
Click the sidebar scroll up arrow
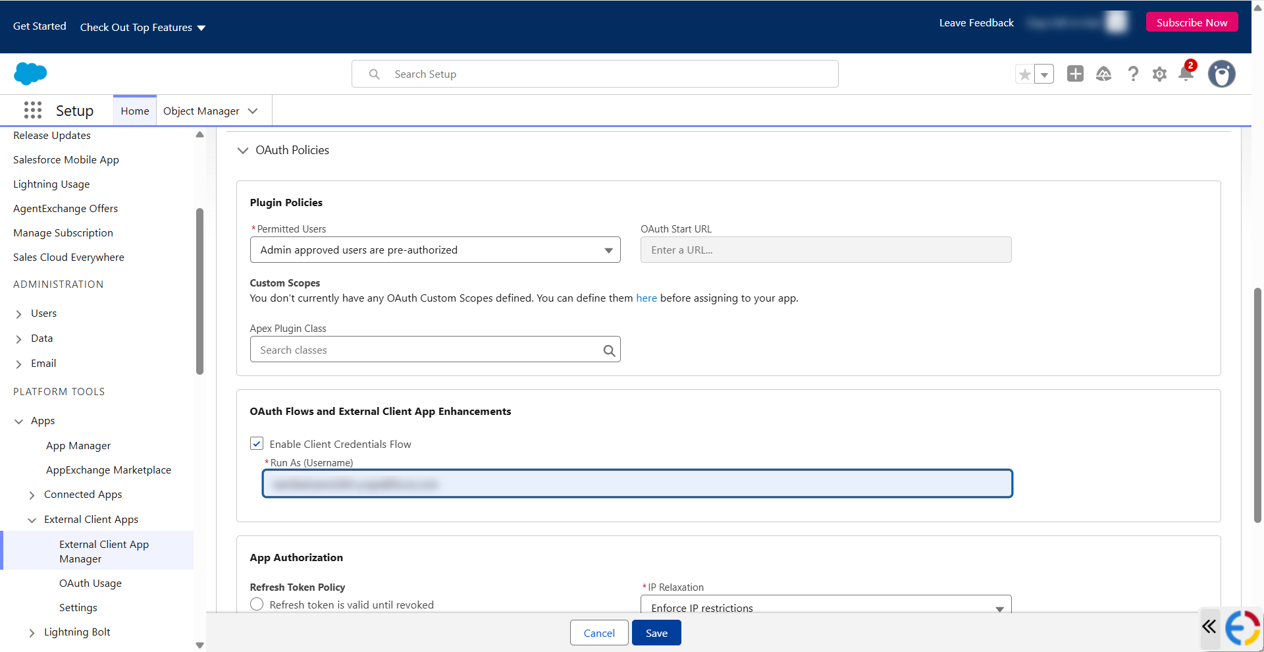pyautogui.click(x=199, y=134)
